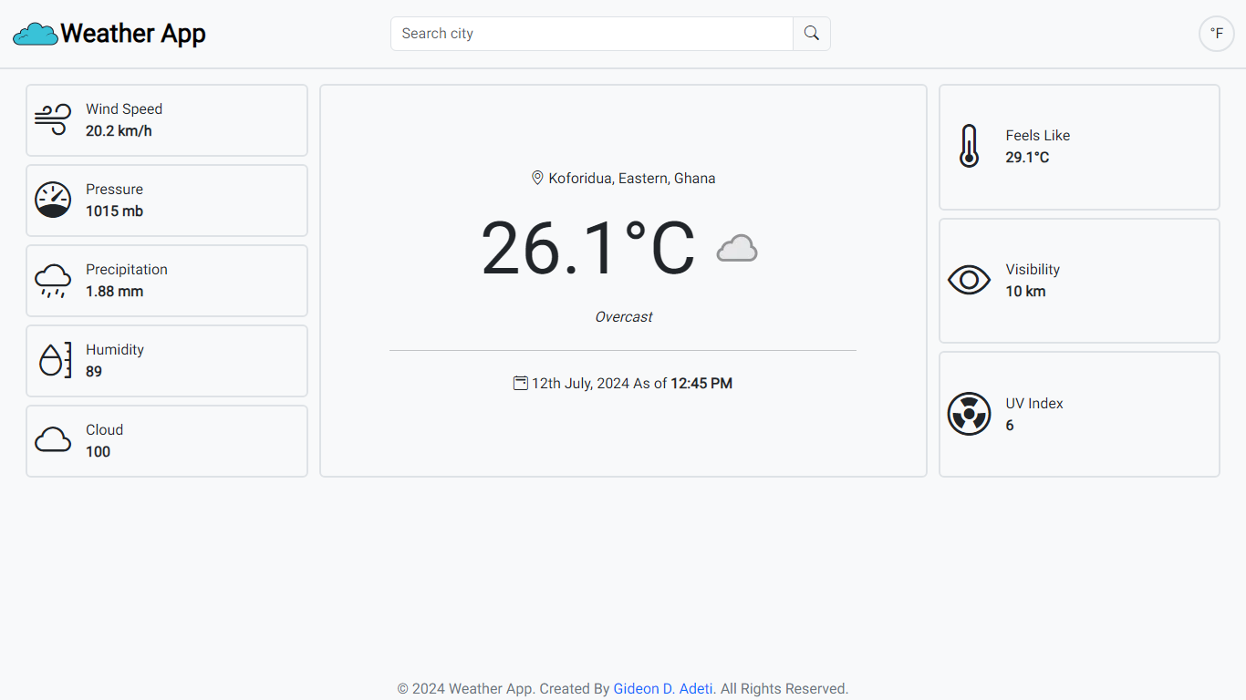Click the Koforidua, Eastern, Ghana location label
1246x700 pixels.
[x=631, y=178]
